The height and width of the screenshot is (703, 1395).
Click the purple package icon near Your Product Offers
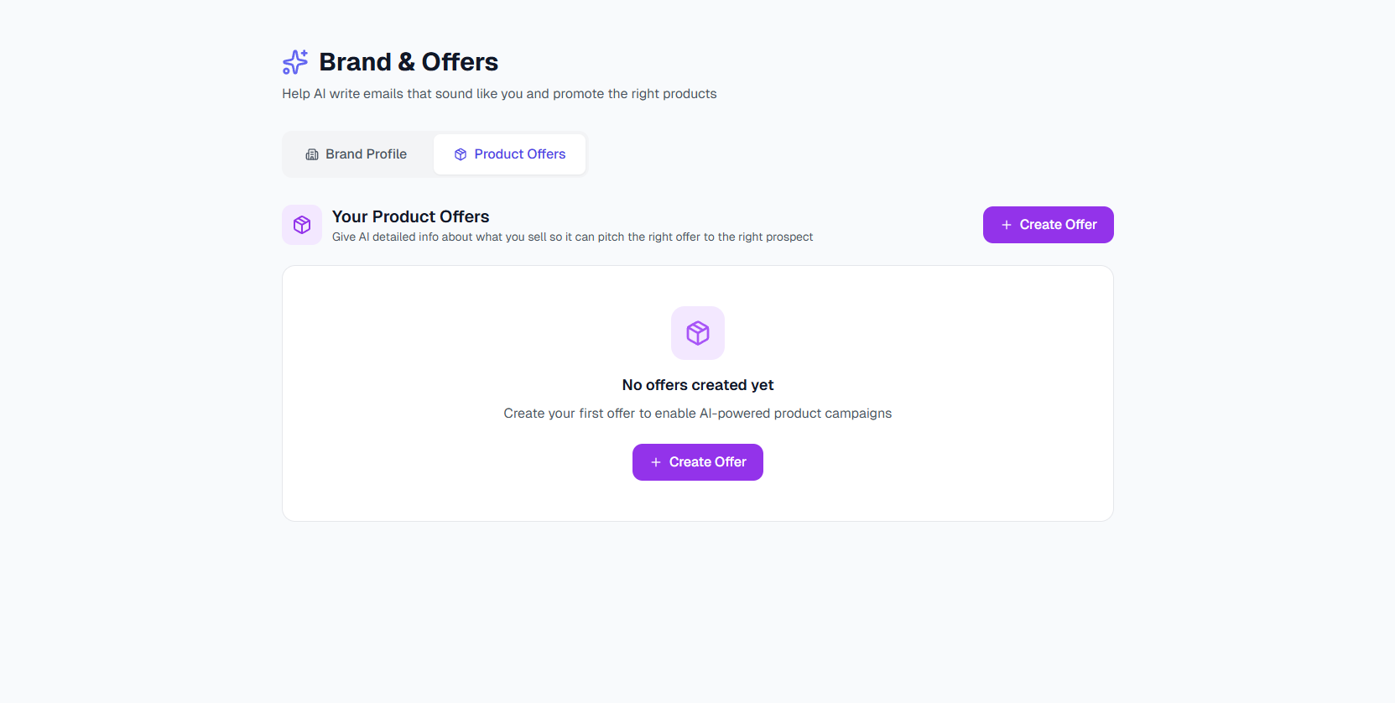tap(301, 224)
